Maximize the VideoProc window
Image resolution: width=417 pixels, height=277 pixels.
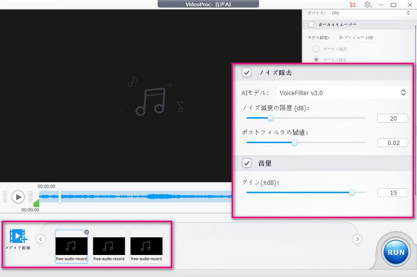pyautogui.click(x=393, y=5)
